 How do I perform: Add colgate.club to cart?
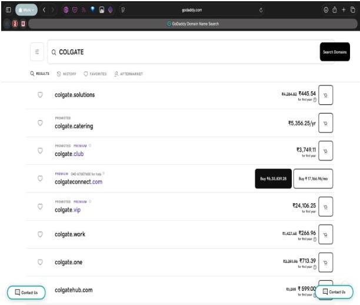pos(325,151)
